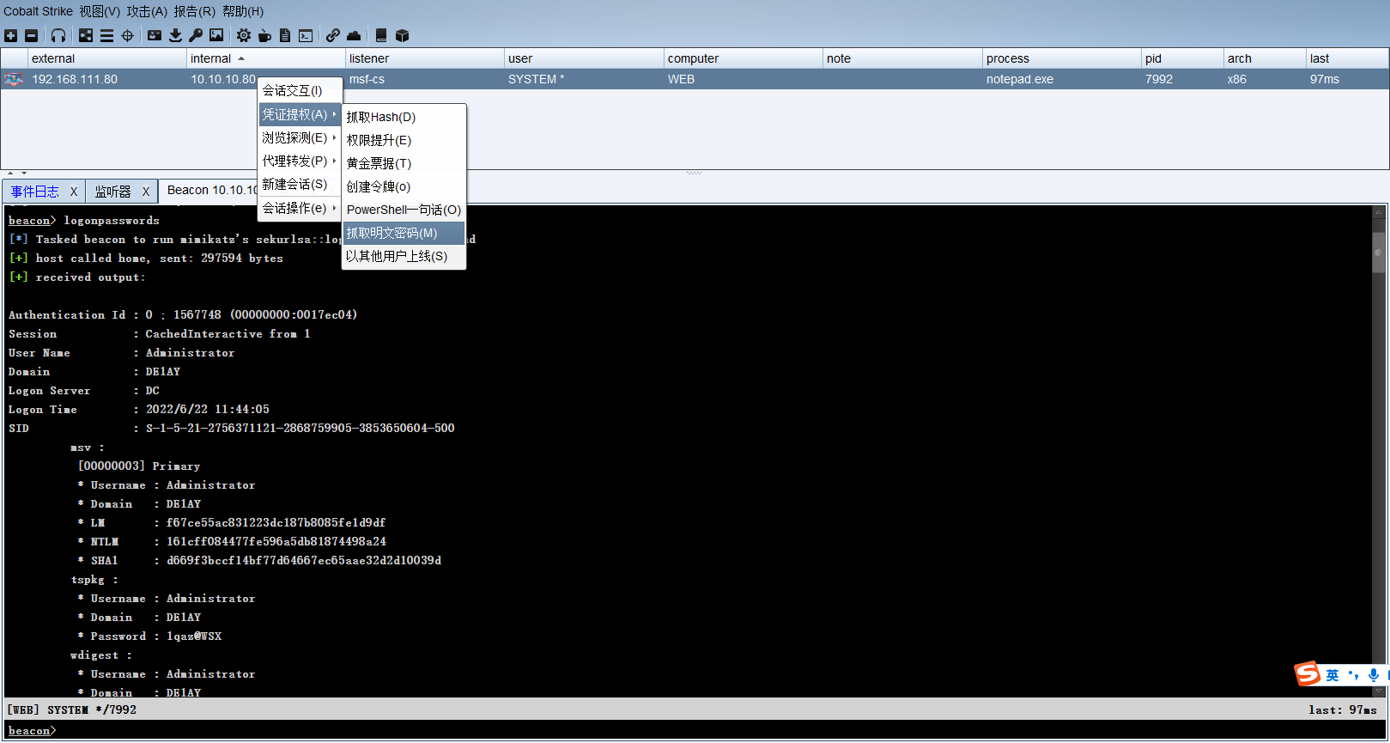Switch to the 事件日志 tab
This screenshot has height=743, width=1390.
pyautogui.click(x=35, y=192)
